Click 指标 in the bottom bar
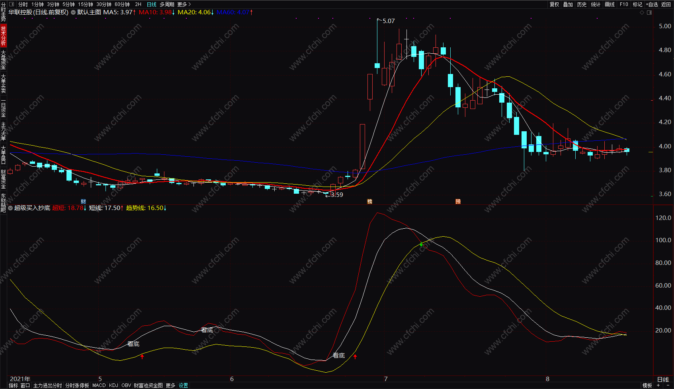 pyautogui.click(x=13, y=385)
